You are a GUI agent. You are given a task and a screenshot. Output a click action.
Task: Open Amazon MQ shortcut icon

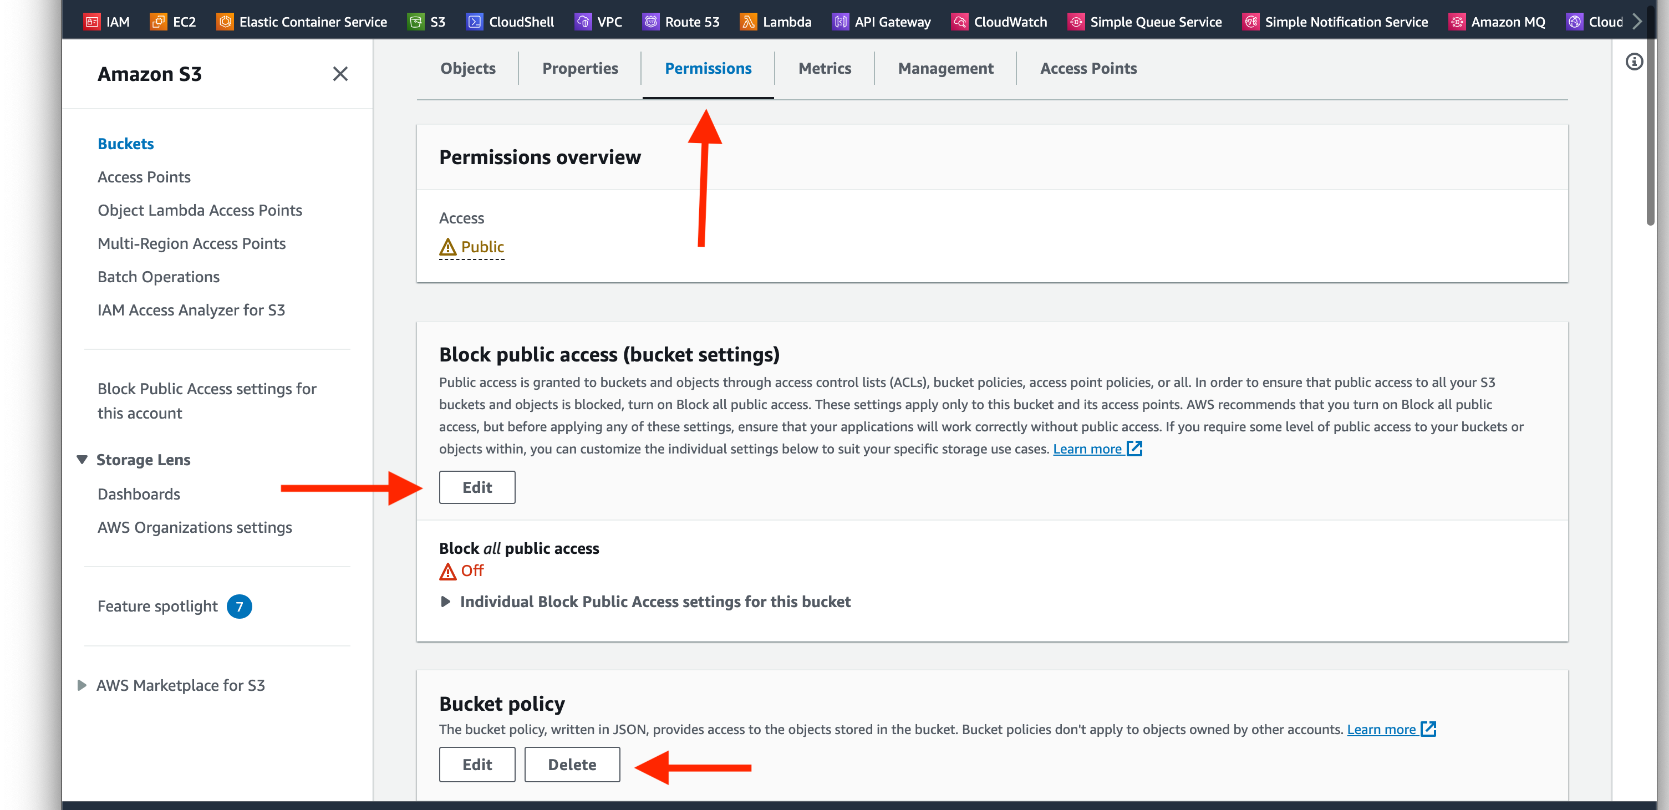point(1457,22)
